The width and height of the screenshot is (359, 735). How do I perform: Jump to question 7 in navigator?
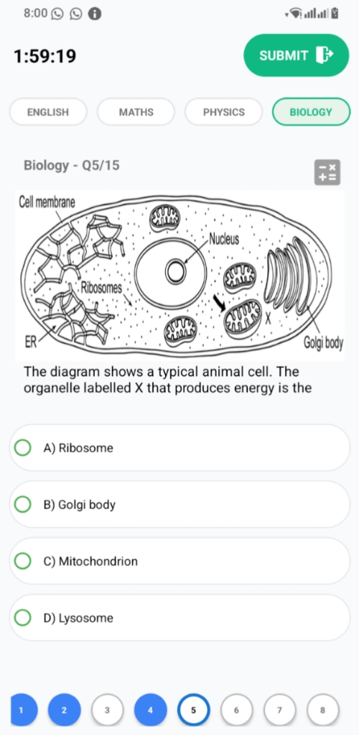click(280, 710)
